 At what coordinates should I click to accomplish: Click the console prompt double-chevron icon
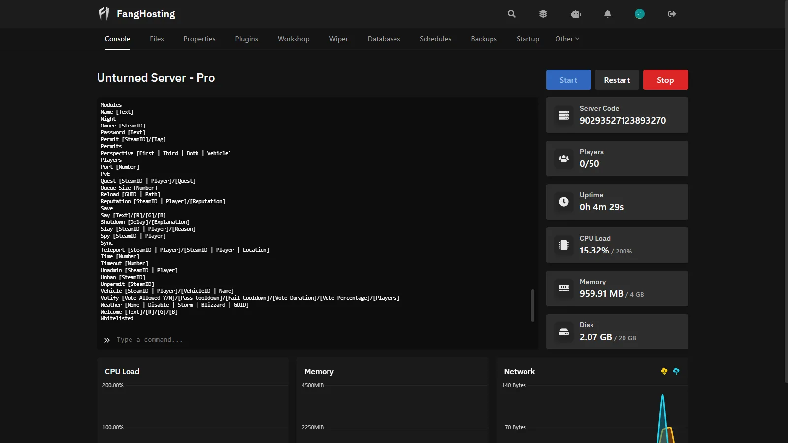[x=107, y=340]
